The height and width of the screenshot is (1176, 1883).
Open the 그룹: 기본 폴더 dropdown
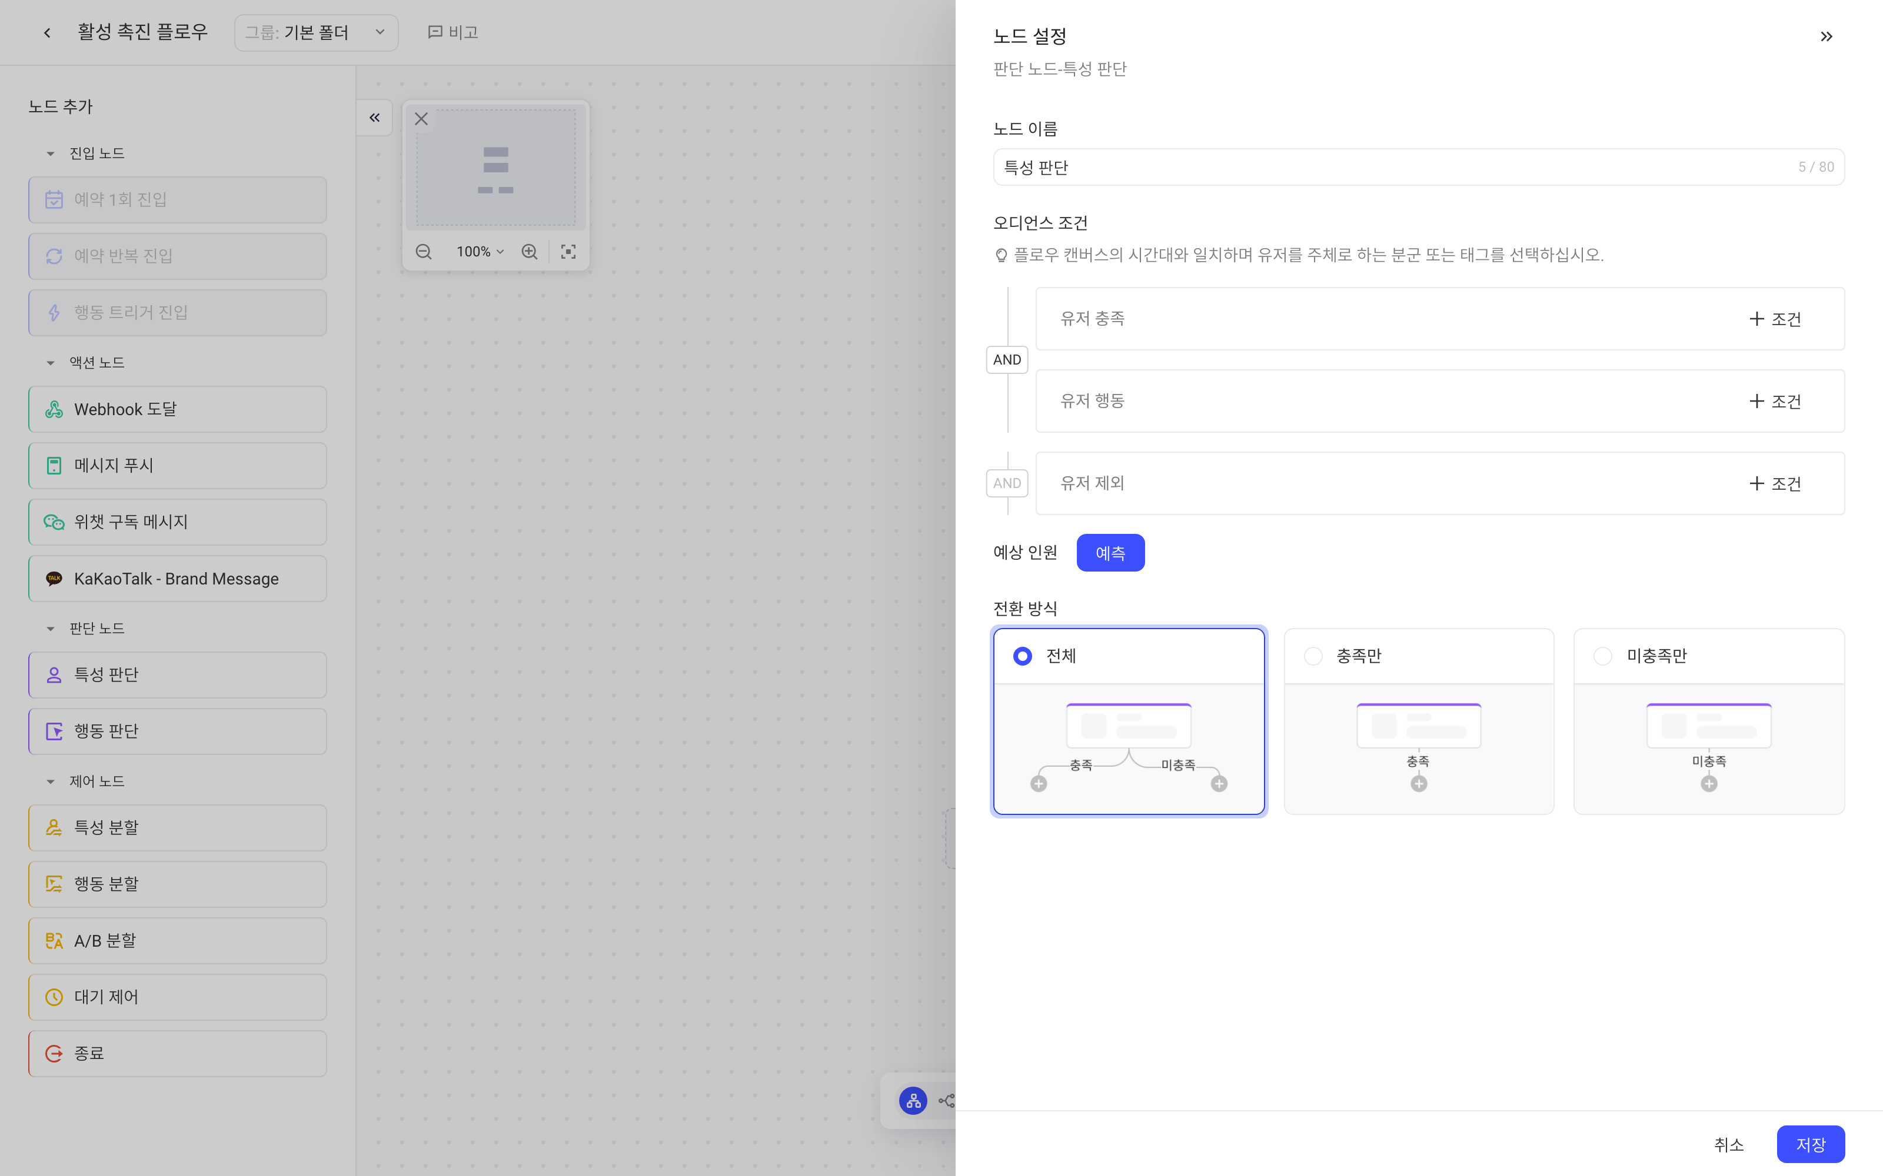316,33
